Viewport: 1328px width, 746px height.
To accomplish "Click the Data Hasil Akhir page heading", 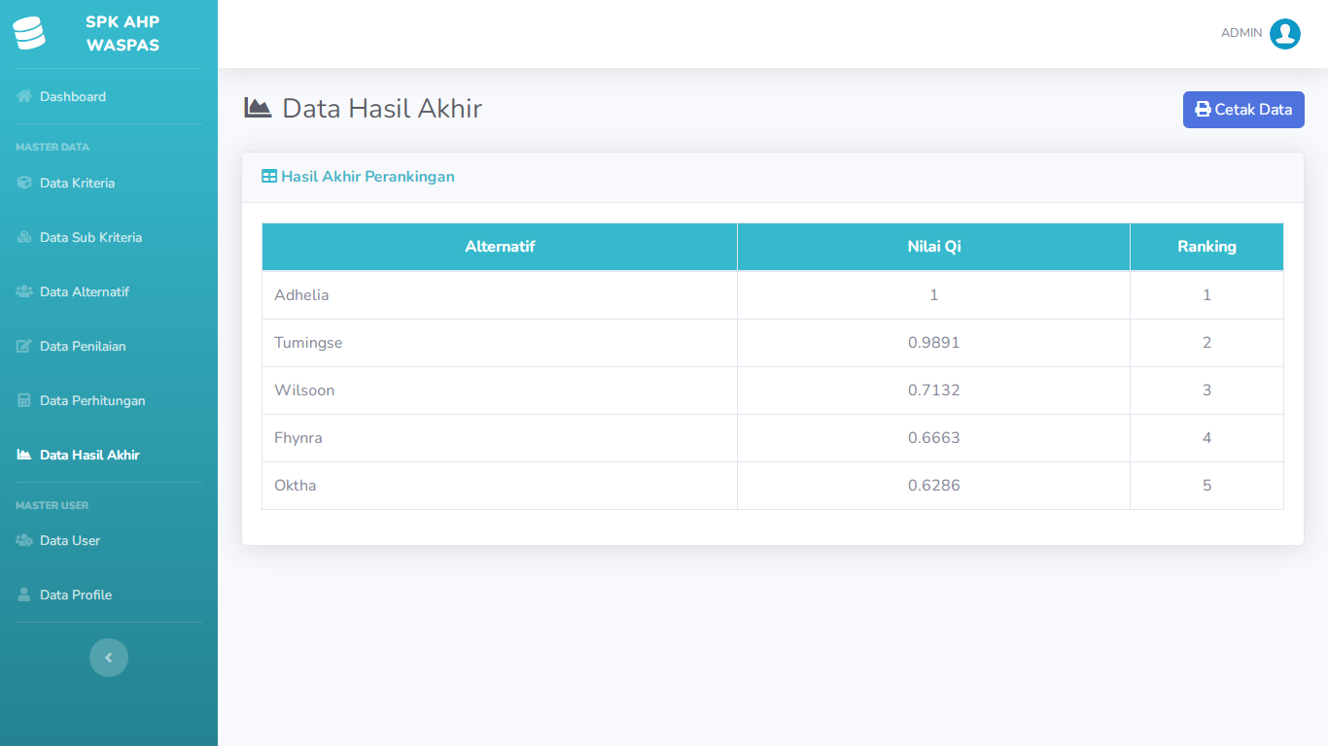I will (x=382, y=108).
